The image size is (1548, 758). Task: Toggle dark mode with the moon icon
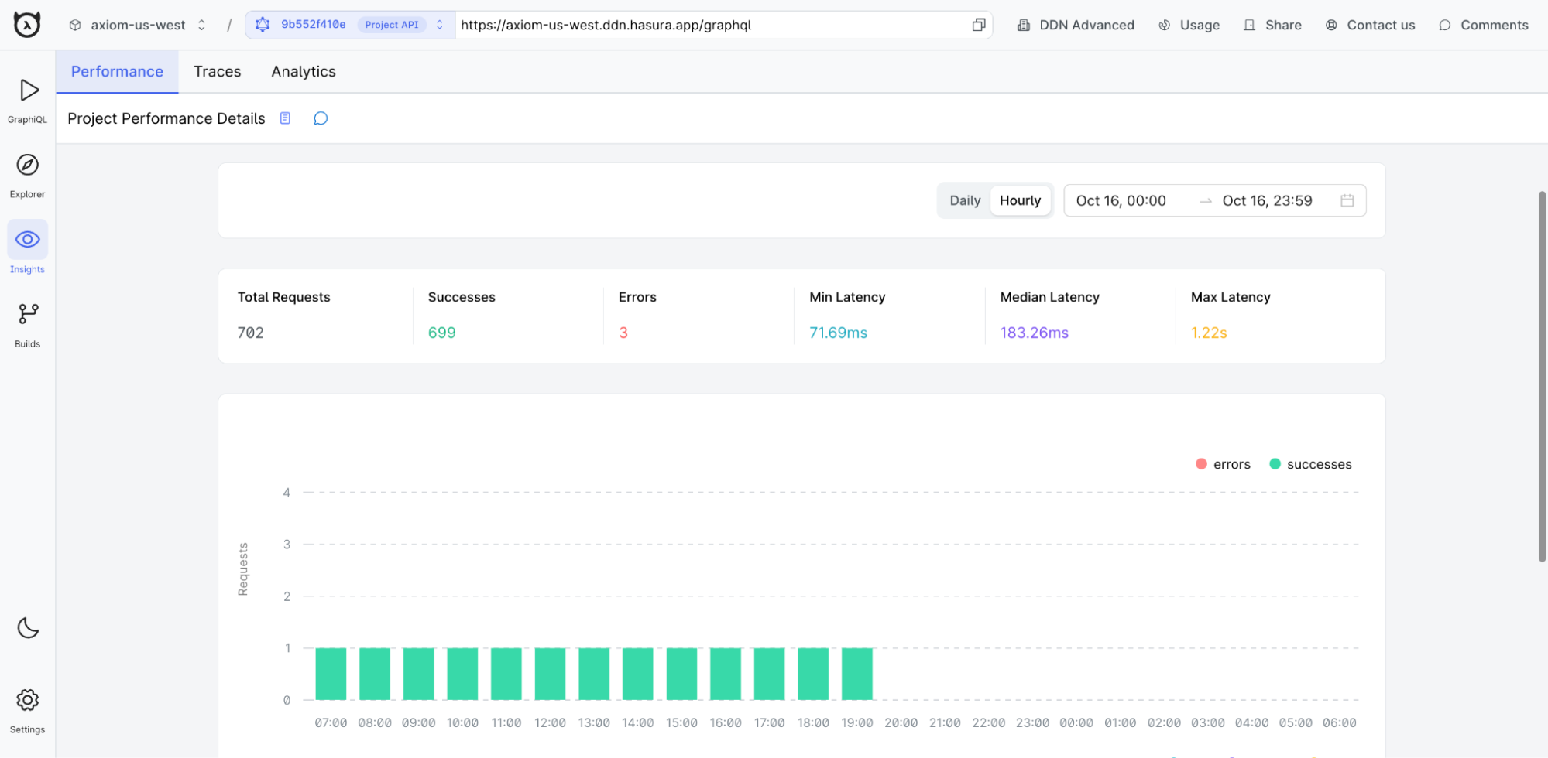click(x=28, y=627)
